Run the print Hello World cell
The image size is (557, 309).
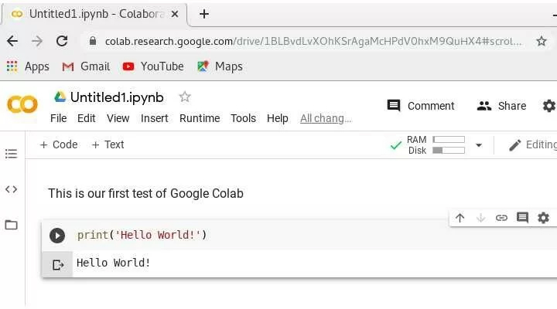(x=57, y=236)
